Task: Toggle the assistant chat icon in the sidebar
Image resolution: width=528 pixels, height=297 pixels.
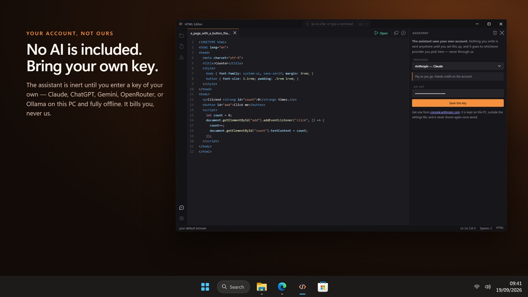Action: pos(182,208)
